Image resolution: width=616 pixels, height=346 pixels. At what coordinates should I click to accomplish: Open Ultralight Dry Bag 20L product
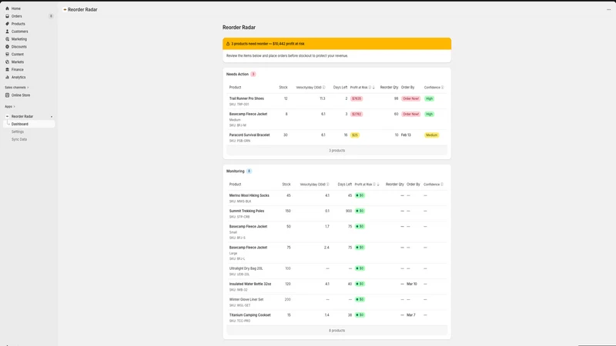click(x=246, y=268)
